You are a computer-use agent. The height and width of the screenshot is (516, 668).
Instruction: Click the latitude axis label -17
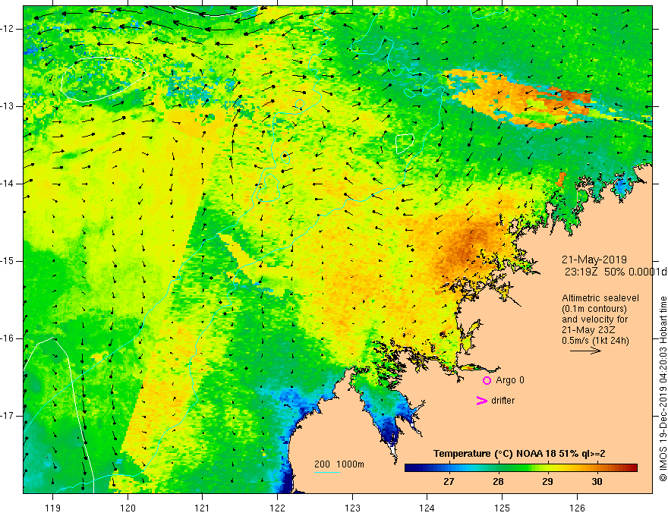click(x=8, y=416)
